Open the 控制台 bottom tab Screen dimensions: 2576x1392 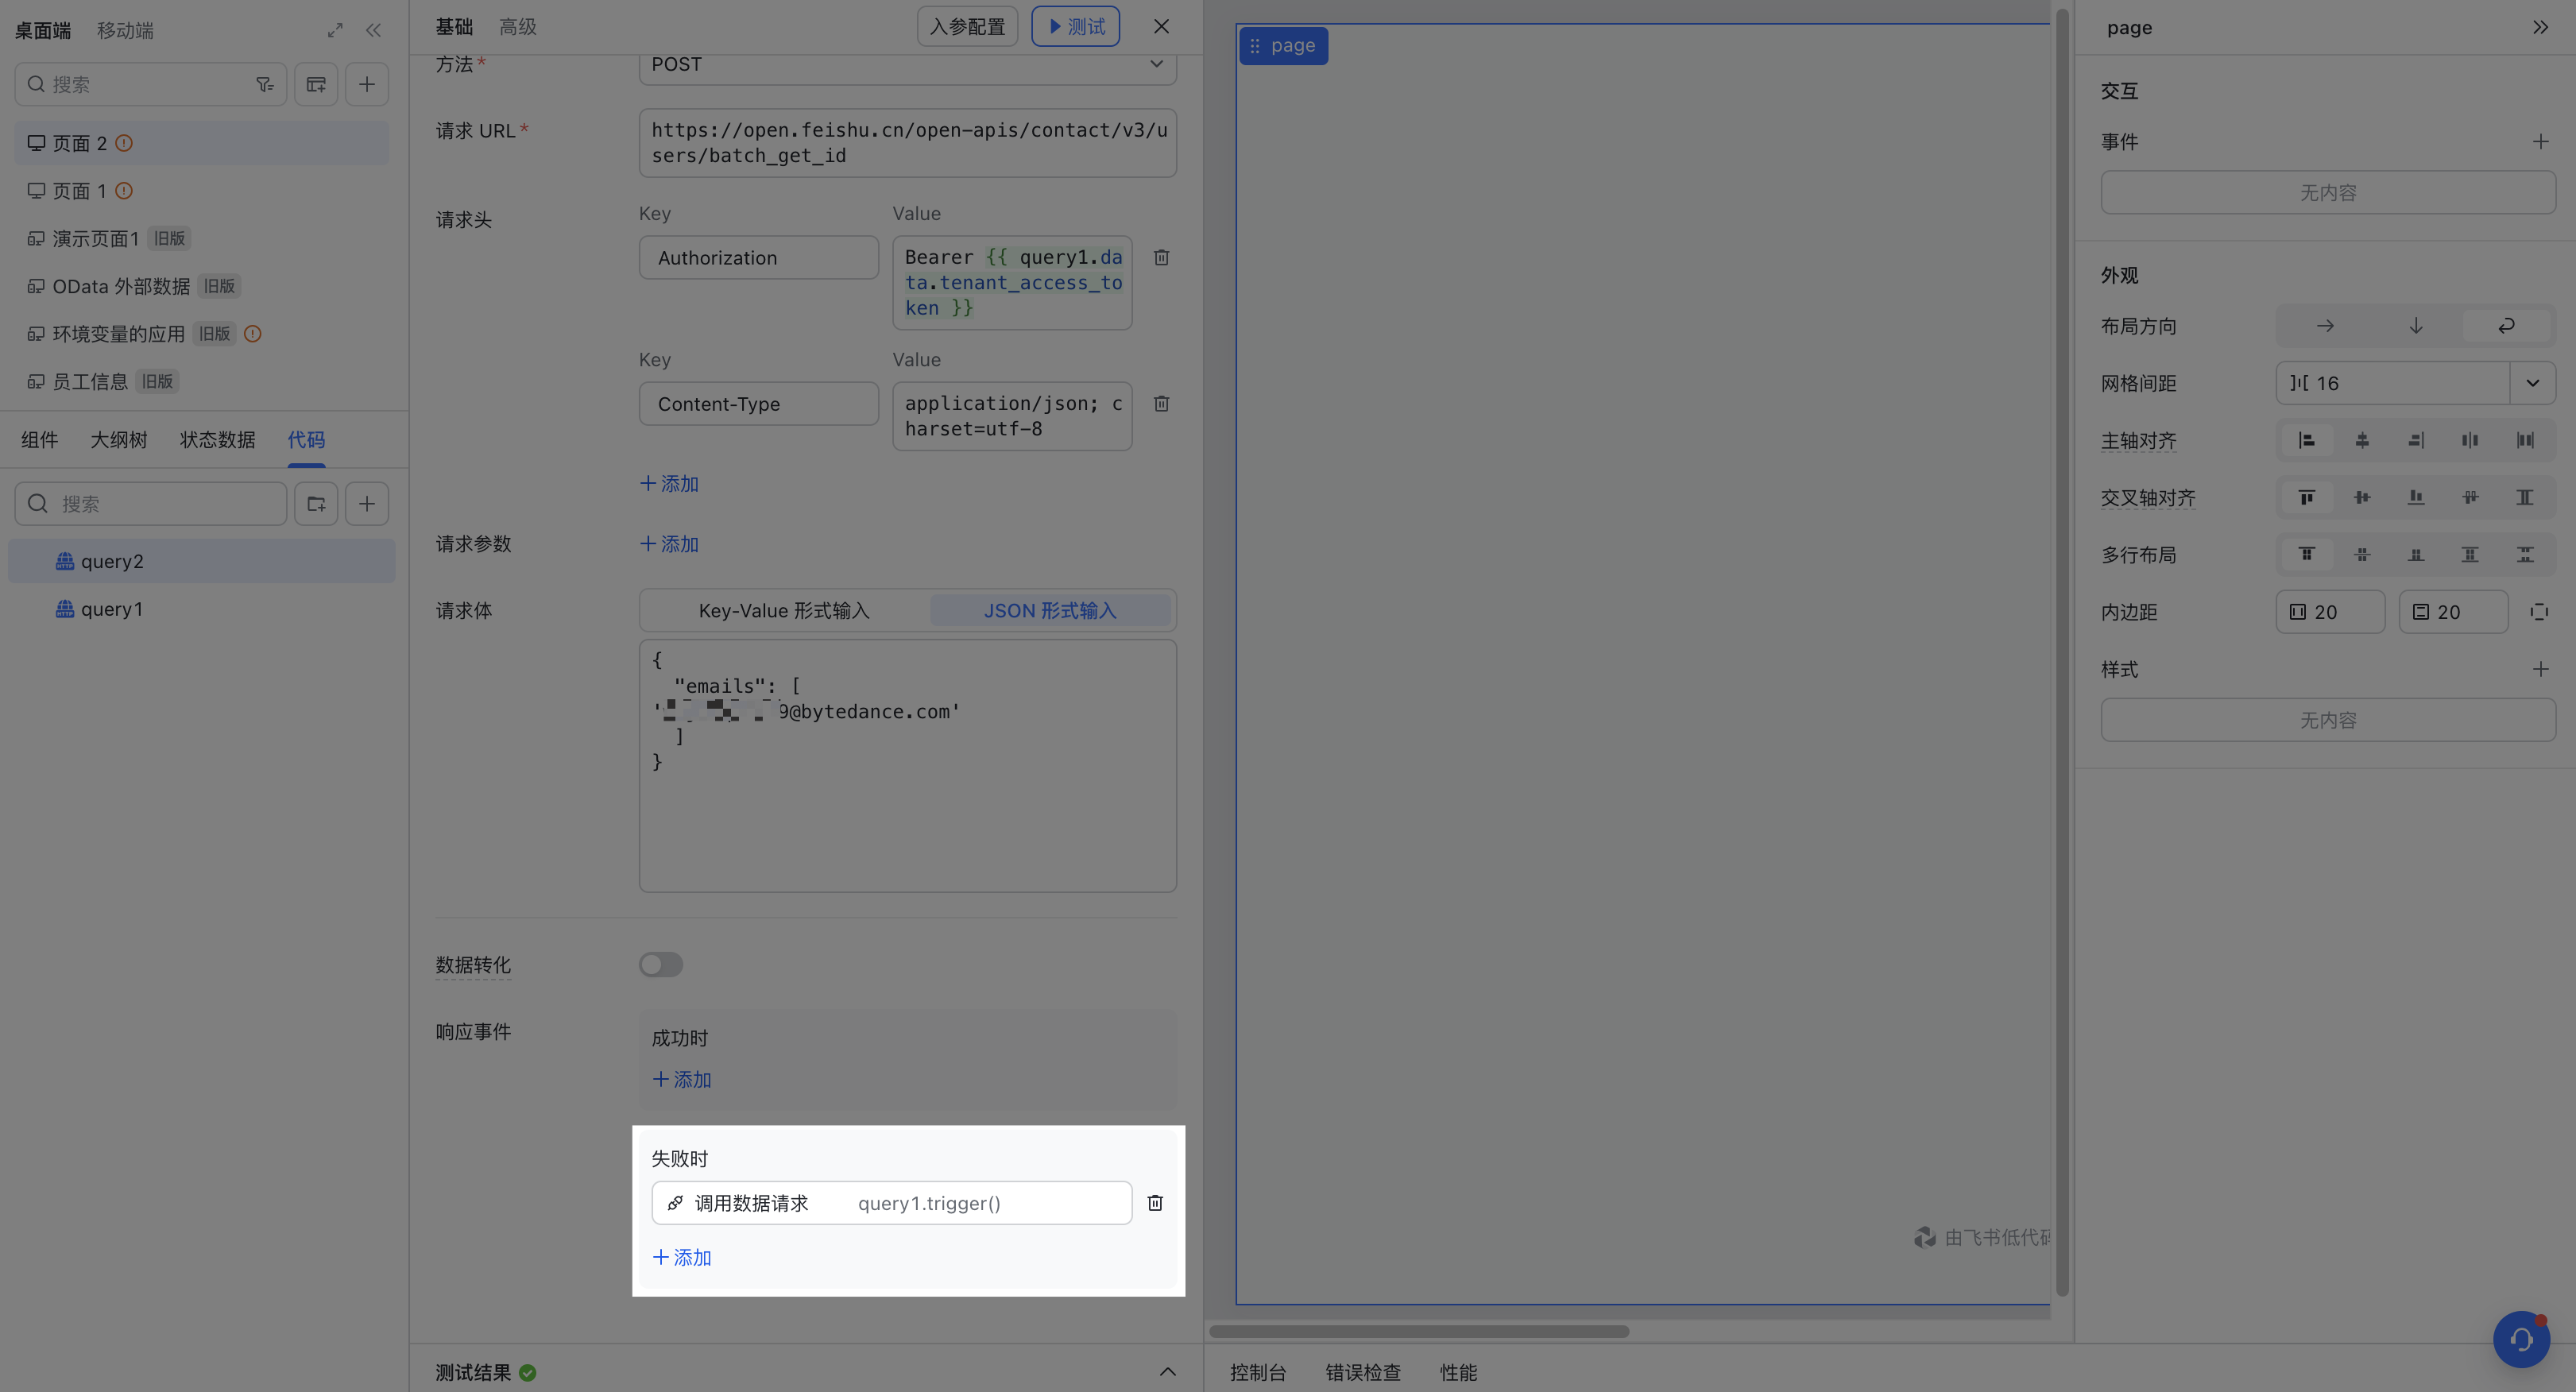tap(1258, 1373)
